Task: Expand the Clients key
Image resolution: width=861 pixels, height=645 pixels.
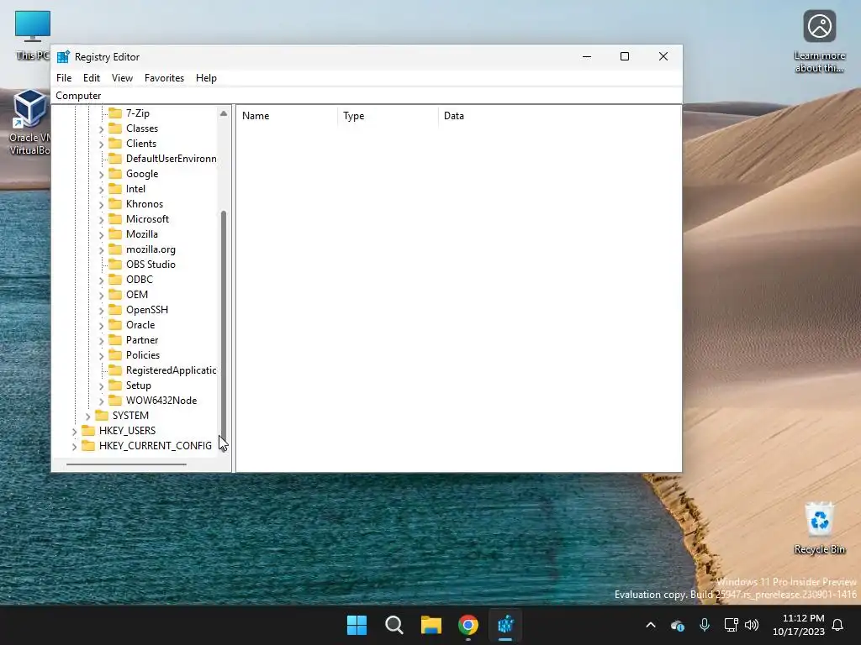Action: [x=101, y=144]
